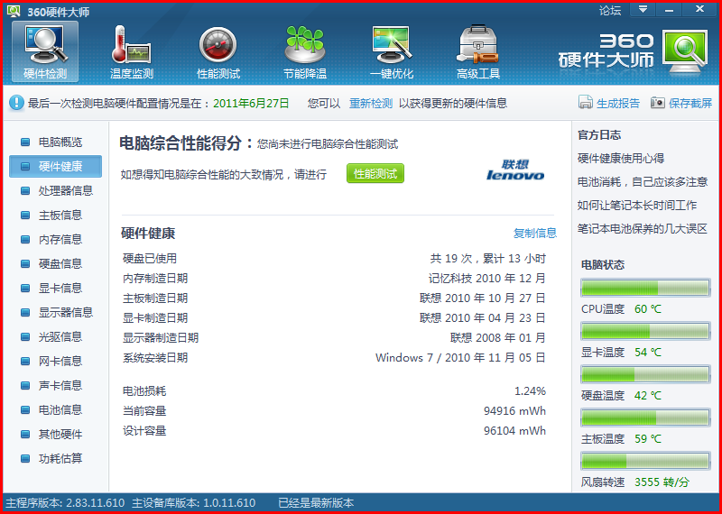
Task: Open the title bar dropdown menu arrow
Action: pyautogui.click(x=643, y=9)
